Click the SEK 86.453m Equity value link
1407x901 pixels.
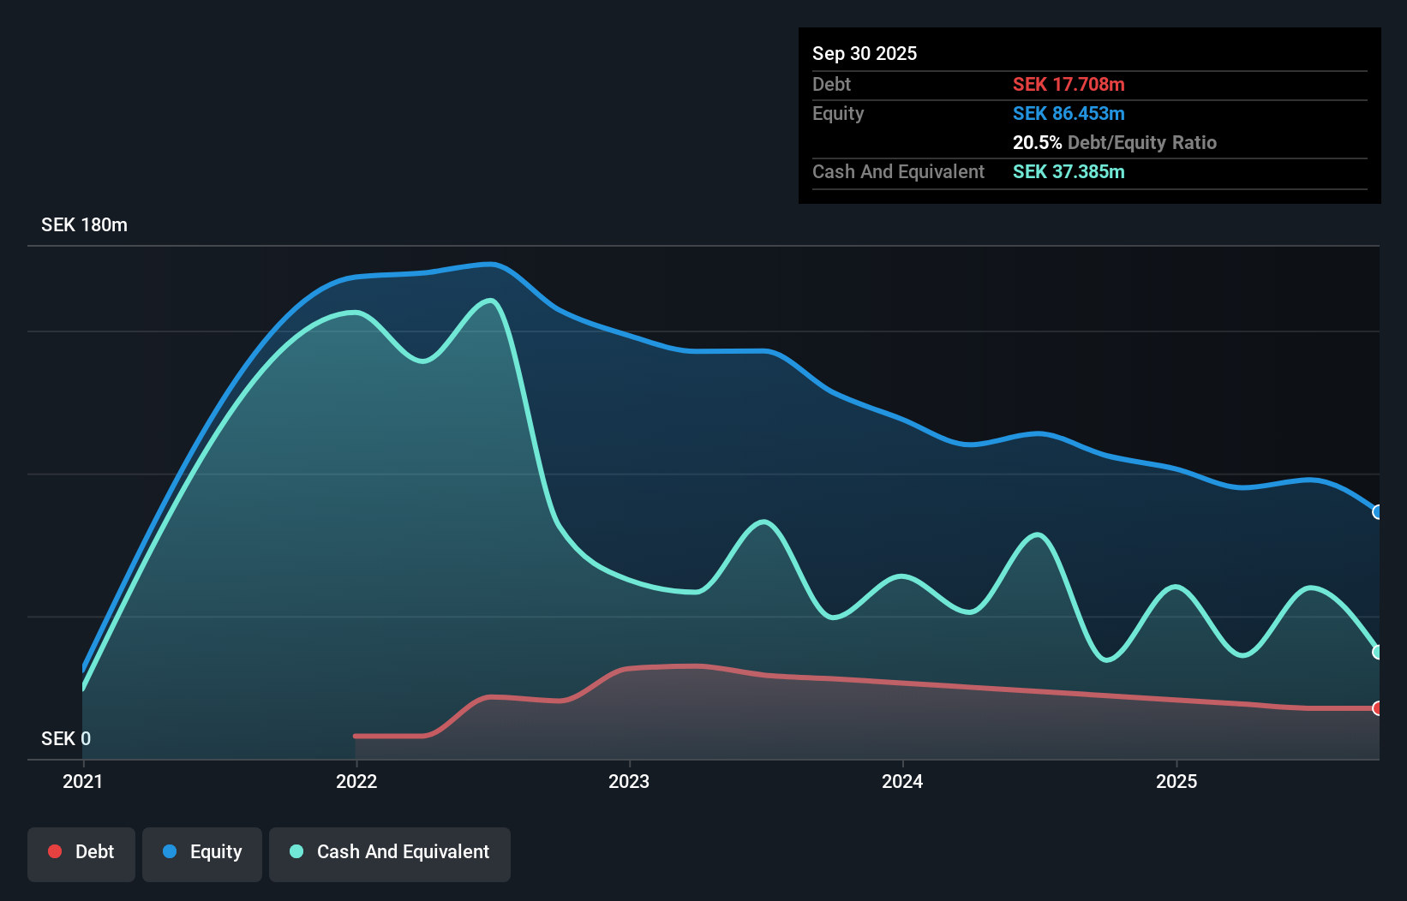tap(1069, 113)
